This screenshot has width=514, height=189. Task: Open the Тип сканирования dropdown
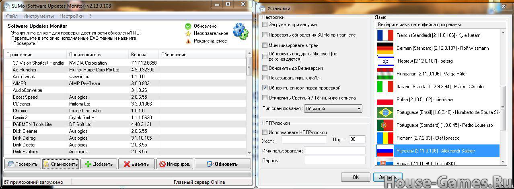(x=333, y=108)
